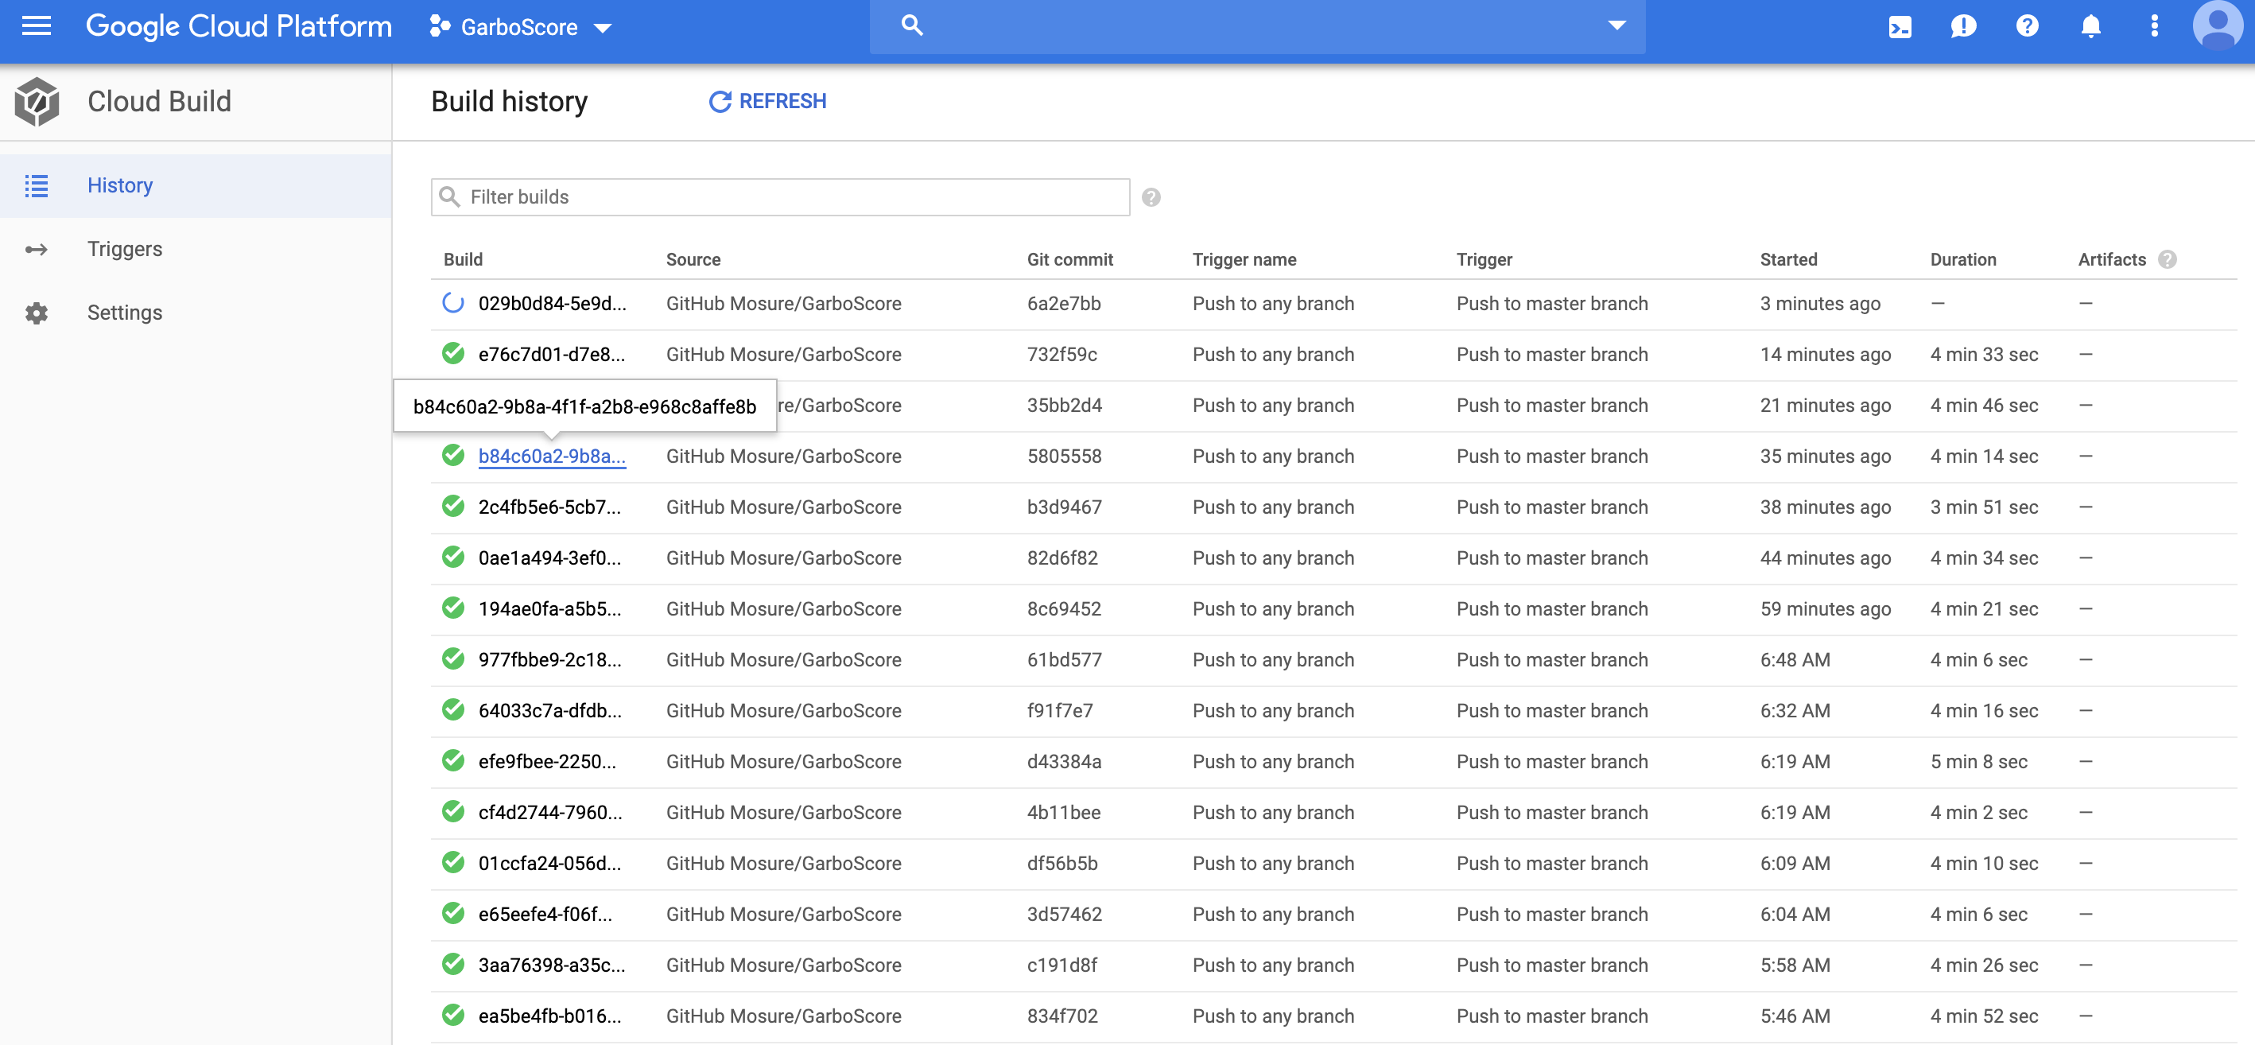Viewport: 2255px width, 1045px height.
Task: Click the help icon beside Filter builds
Action: point(1151,198)
